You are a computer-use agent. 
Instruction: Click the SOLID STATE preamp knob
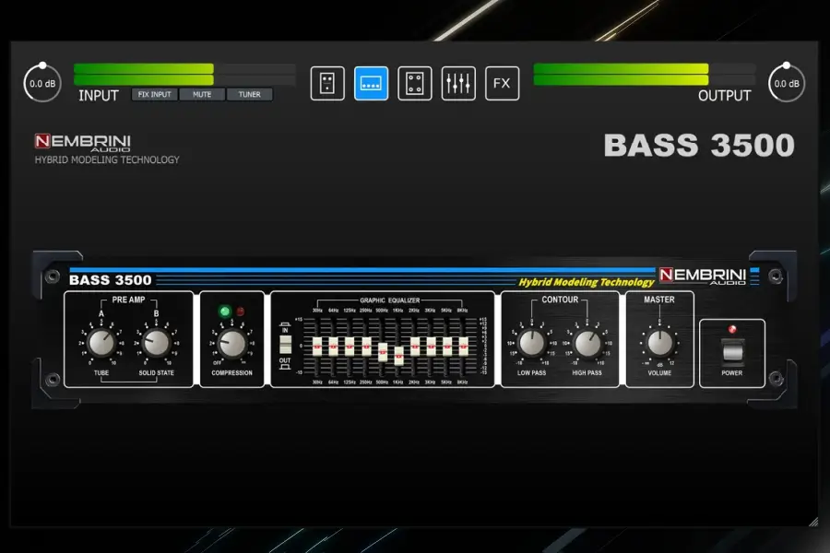[156, 342]
